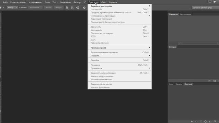
Task: Click the Фигура button in options bar
Action: [59, 8]
